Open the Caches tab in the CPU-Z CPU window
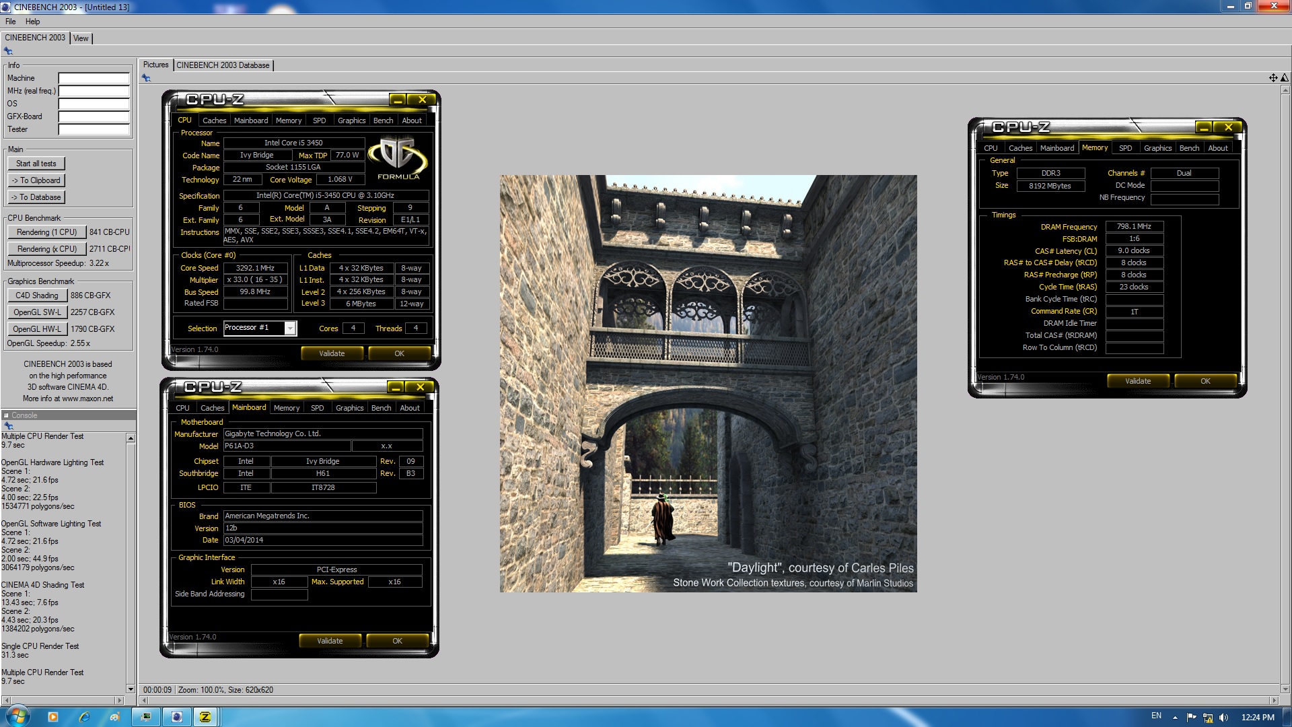1292x727 pixels. [x=215, y=120]
